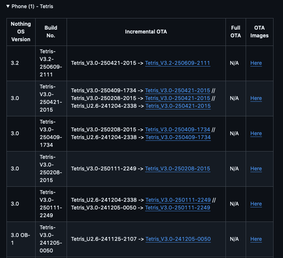Open Here link for build Tetris-V3.0-250208-2015
Screen dimensions: 283x258
[x=256, y=169]
